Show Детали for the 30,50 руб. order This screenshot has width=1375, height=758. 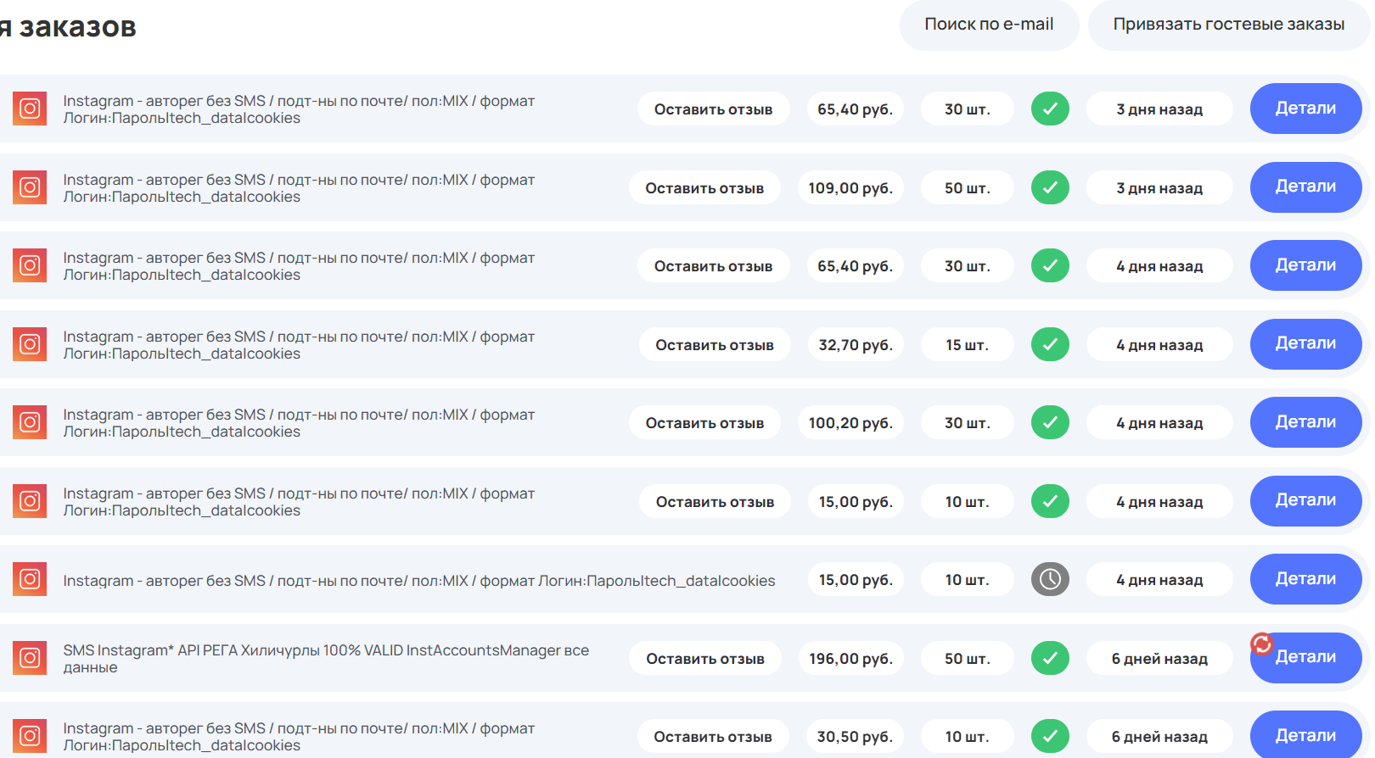[1305, 735]
